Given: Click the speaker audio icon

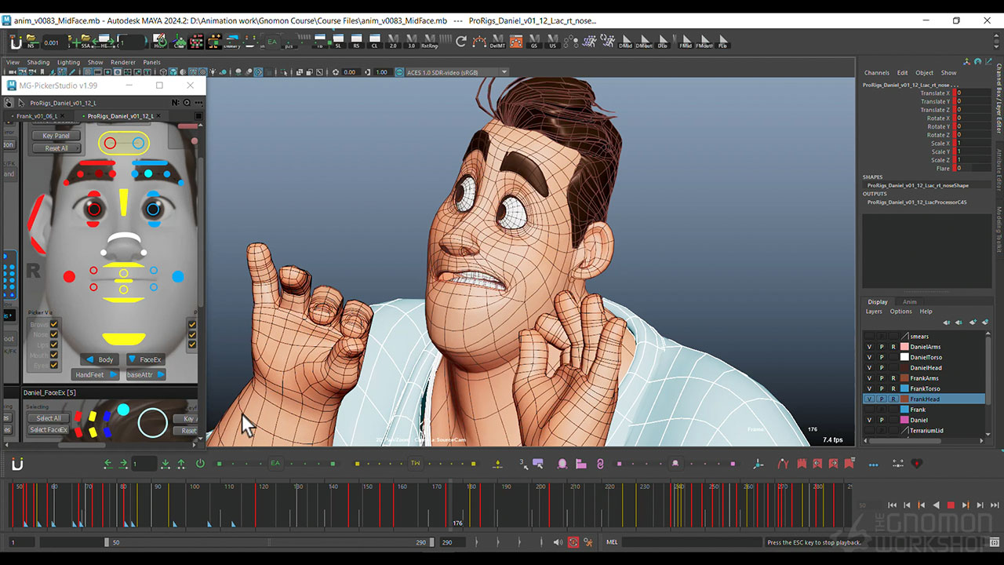Looking at the screenshot, I should pyautogui.click(x=558, y=542).
